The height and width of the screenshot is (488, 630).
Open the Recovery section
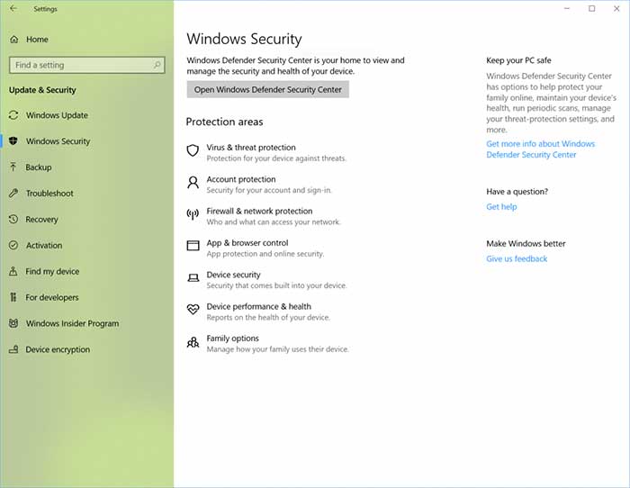[41, 220]
